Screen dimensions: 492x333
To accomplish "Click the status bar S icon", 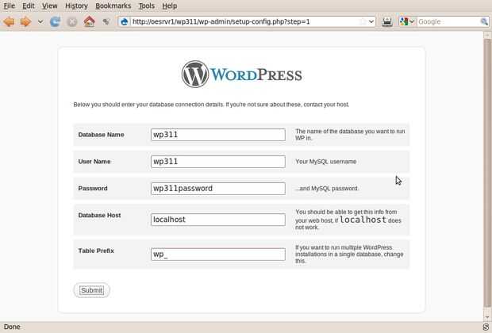I will 486,327.
